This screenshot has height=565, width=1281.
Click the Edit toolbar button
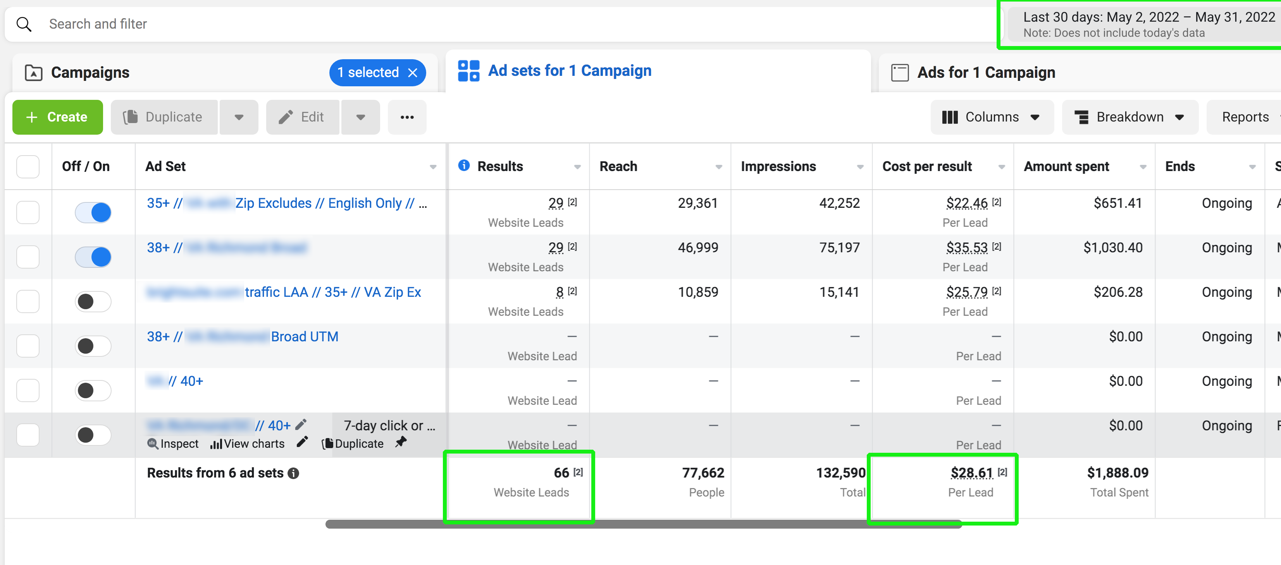[303, 117]
